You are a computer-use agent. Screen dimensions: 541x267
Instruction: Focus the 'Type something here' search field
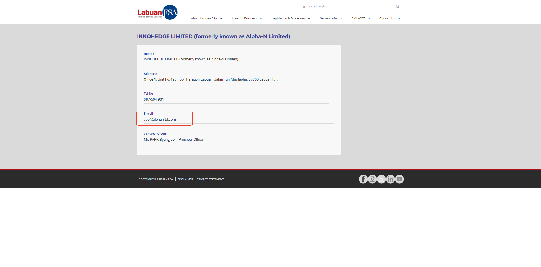(345, 6)
